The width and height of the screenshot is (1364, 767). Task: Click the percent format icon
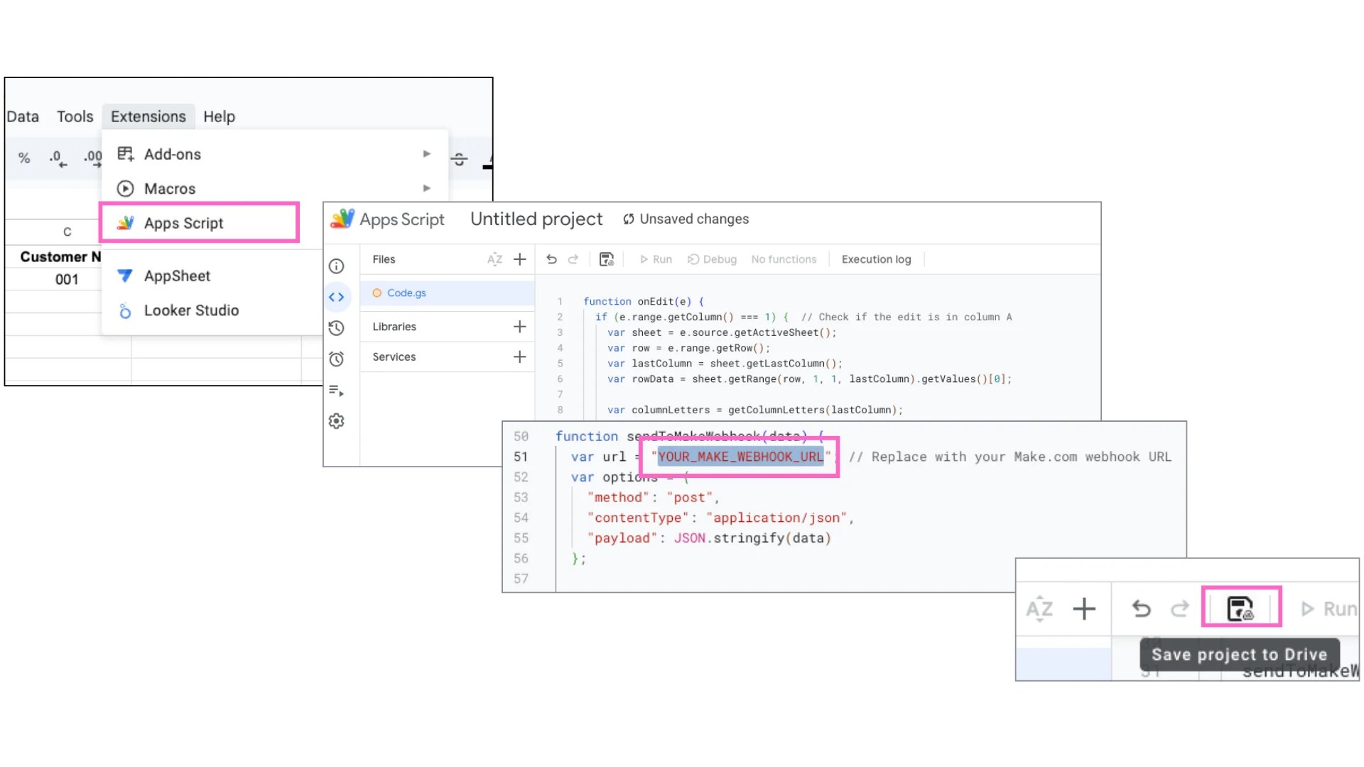pyautogui.click(x=24, y=158)
